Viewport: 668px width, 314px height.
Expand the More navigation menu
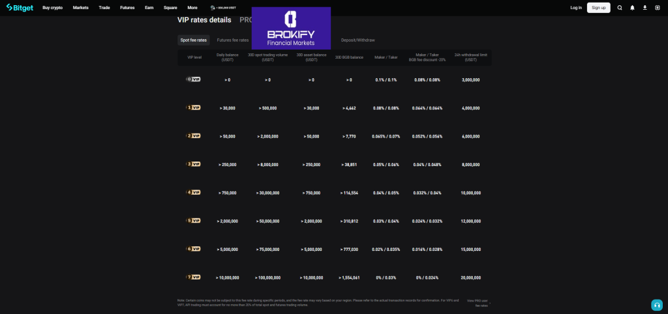coord(192,8)
